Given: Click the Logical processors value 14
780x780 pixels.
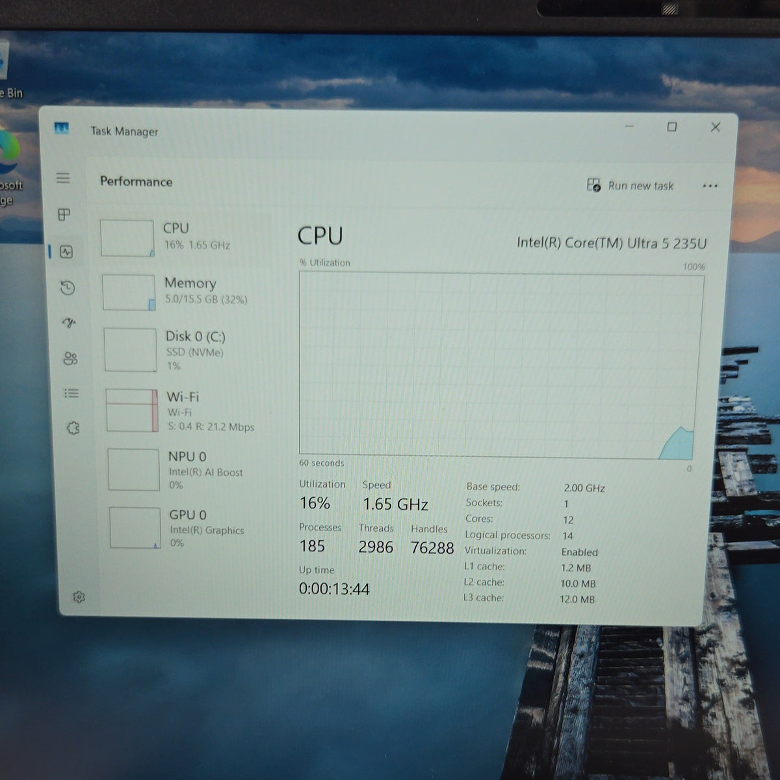Looking at the screenshot, I should (x=567, y=536).
